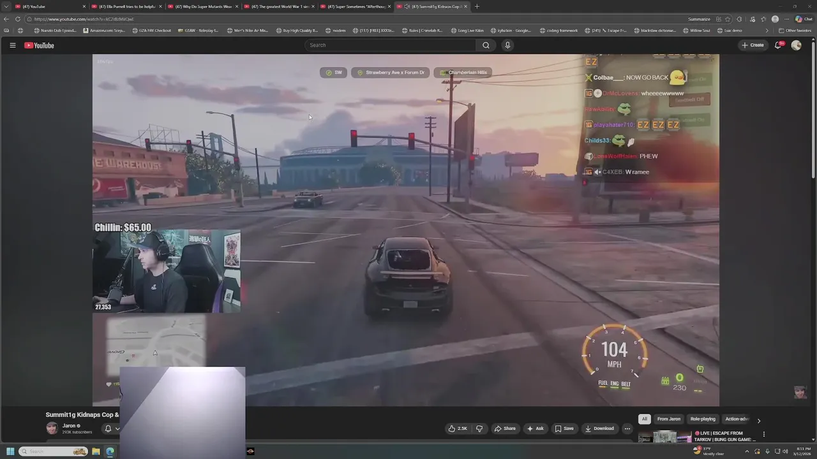Open options menu for the Tarkov recommendation

pos(763,434)
